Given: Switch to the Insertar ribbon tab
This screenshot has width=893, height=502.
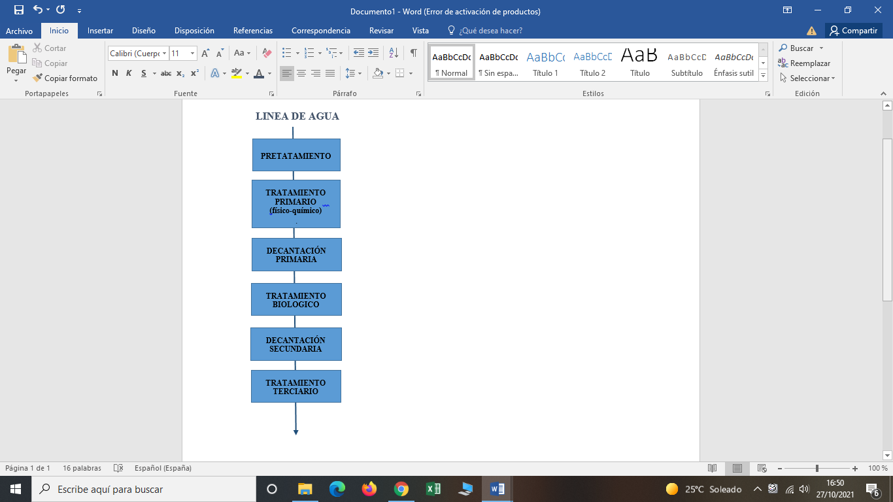Looking at the screenshot, I should 100,31.
